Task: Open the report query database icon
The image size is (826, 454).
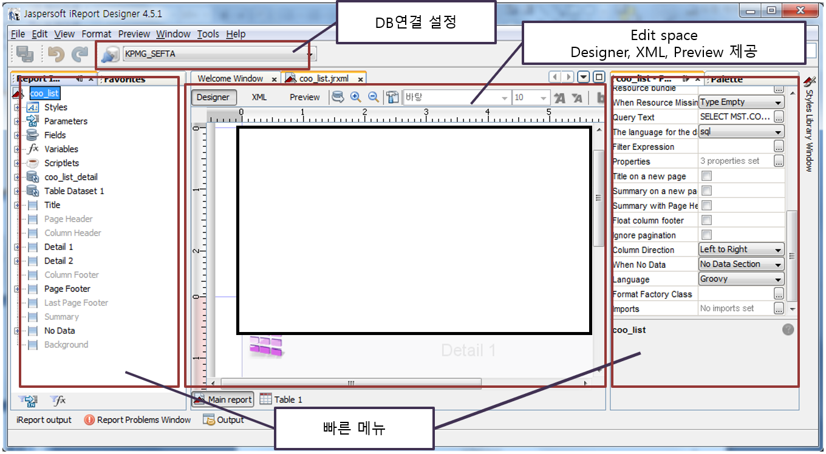Action: (x=338, y=97)
